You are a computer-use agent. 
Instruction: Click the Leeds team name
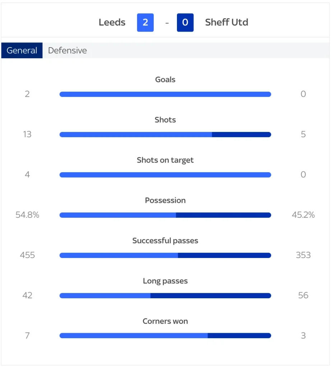coord(112,22)
